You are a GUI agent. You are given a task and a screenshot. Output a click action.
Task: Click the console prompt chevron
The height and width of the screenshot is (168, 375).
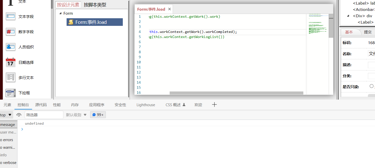(x=22, y=129)
